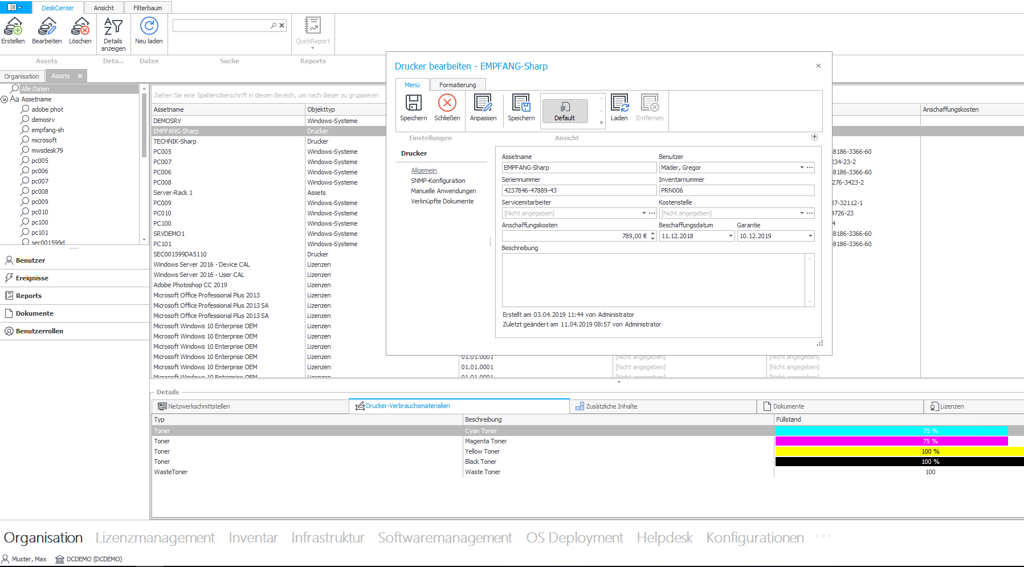Click the Cyan Toner fill level bar
1024x567 pixels.
click(891, 431)
